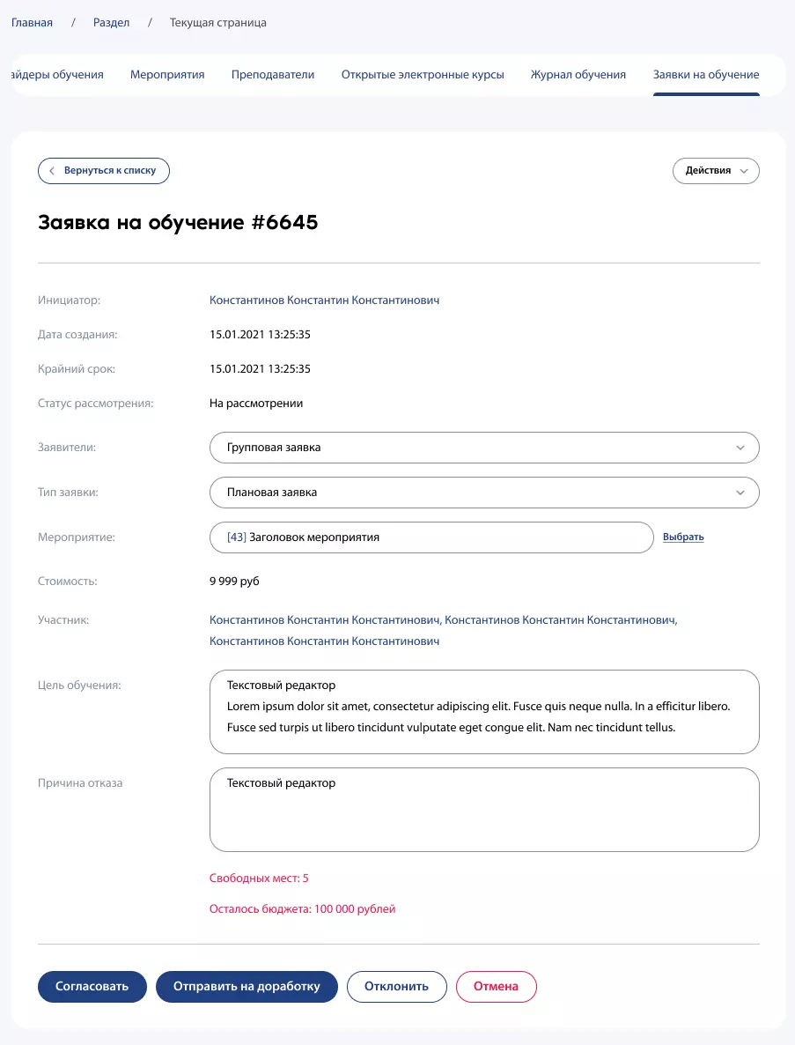Click Отправить на доработку button
This screenshot has width=795, height=1045.
[x=247, y=987]
